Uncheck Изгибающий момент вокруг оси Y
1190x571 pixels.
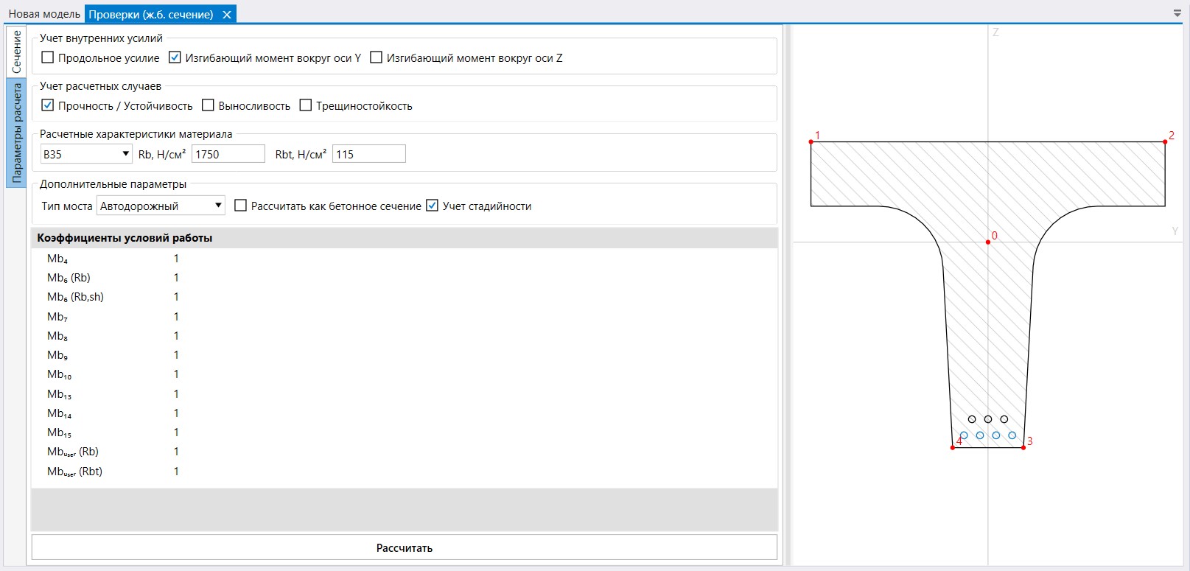tap(175, 57)
